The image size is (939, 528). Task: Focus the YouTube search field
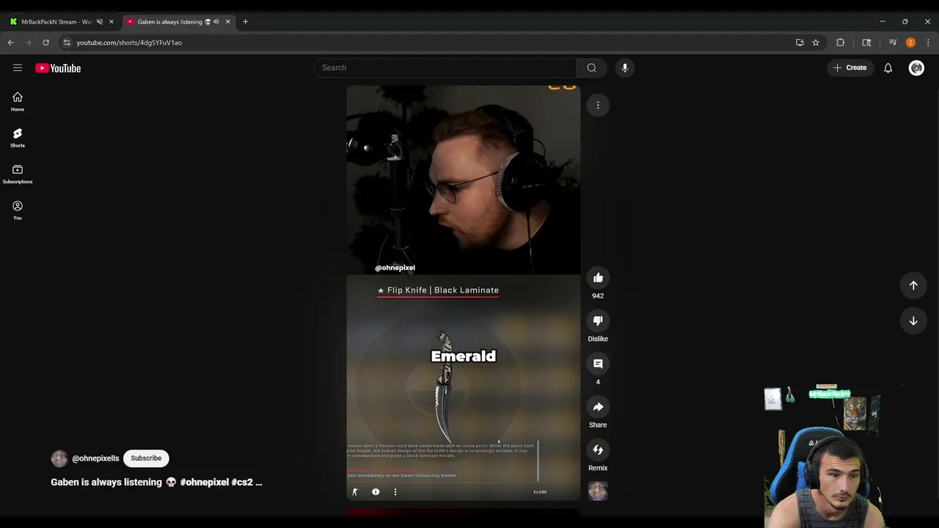[445, 67]
